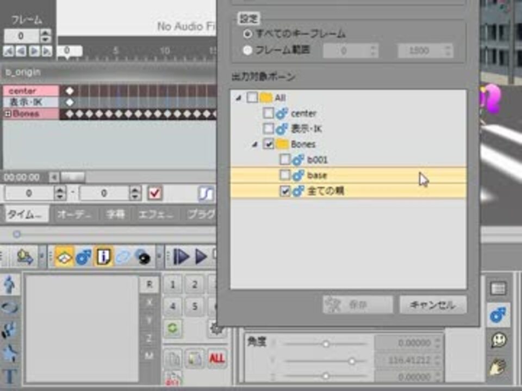Click the number 5 button
Image resolution: width=522 pixels, height=391 pixels.
[195, 306]
